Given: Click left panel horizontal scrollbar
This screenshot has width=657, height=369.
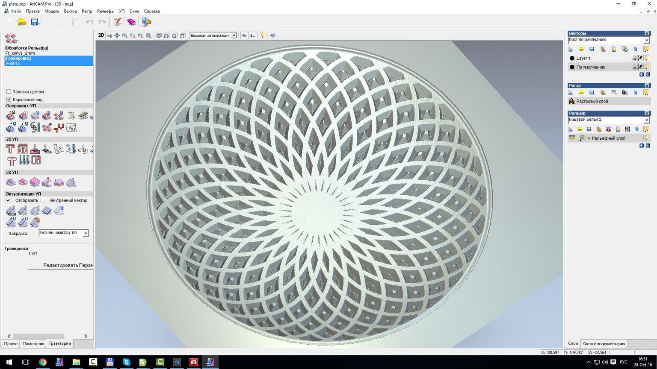Looking at the screenshot, I should pos(38,336).
